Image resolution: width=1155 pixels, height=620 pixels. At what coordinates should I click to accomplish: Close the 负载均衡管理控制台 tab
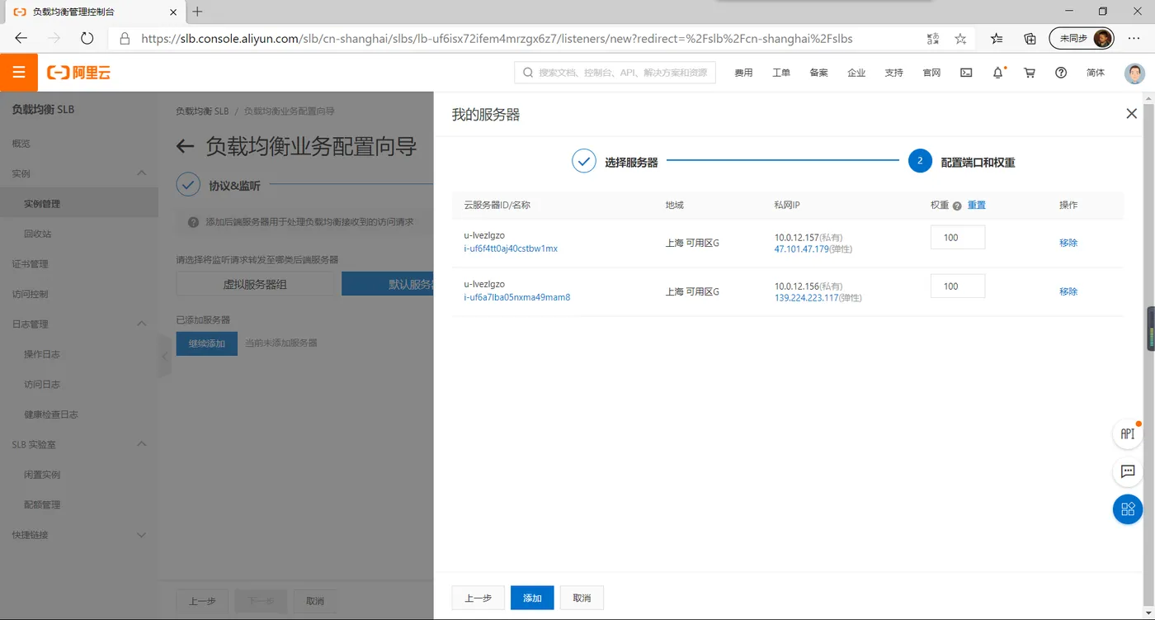(172, 12)
